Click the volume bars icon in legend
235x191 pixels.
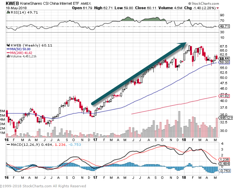click(8, 56)
